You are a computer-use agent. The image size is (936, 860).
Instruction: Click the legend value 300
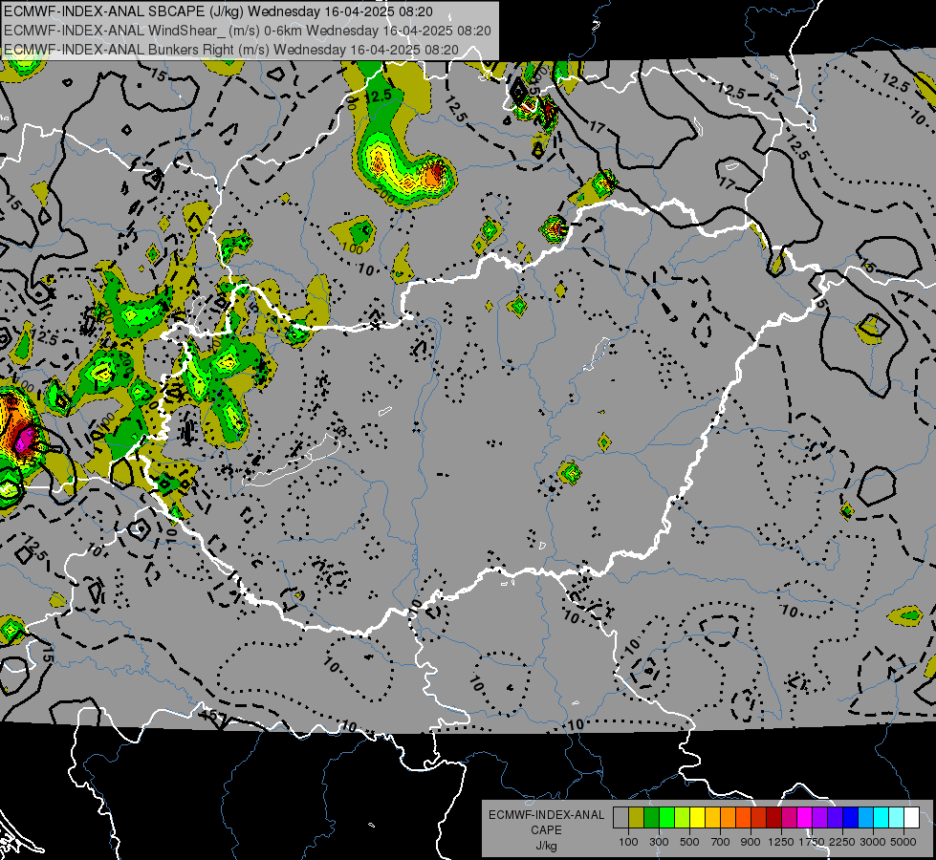click(659, 842)
